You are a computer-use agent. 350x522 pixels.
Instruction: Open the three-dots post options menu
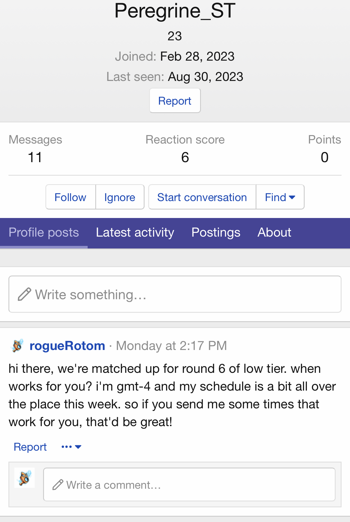[x=71, y=447]
